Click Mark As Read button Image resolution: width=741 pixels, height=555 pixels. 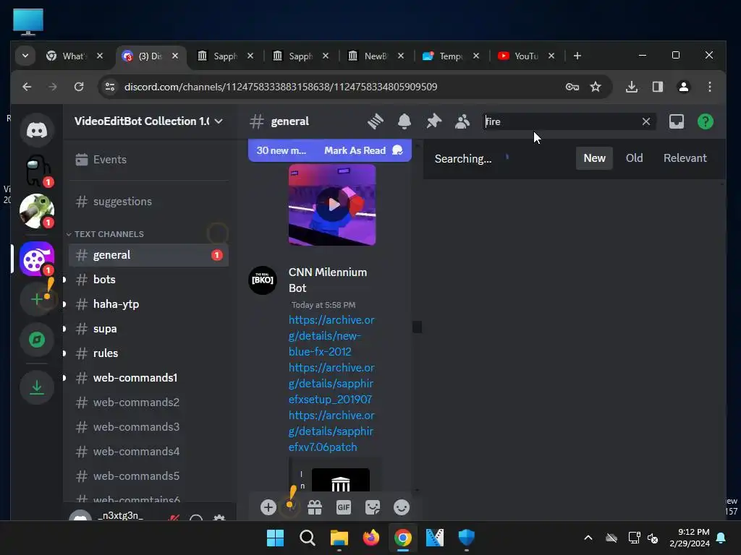[x=363, y=150]
